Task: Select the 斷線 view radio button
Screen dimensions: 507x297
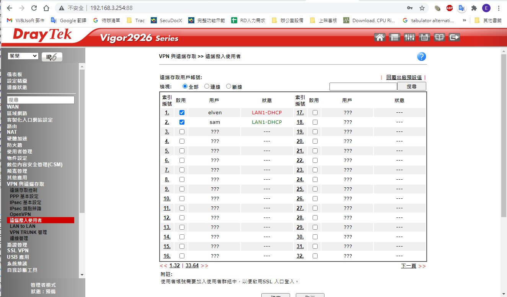Action: 229,86
